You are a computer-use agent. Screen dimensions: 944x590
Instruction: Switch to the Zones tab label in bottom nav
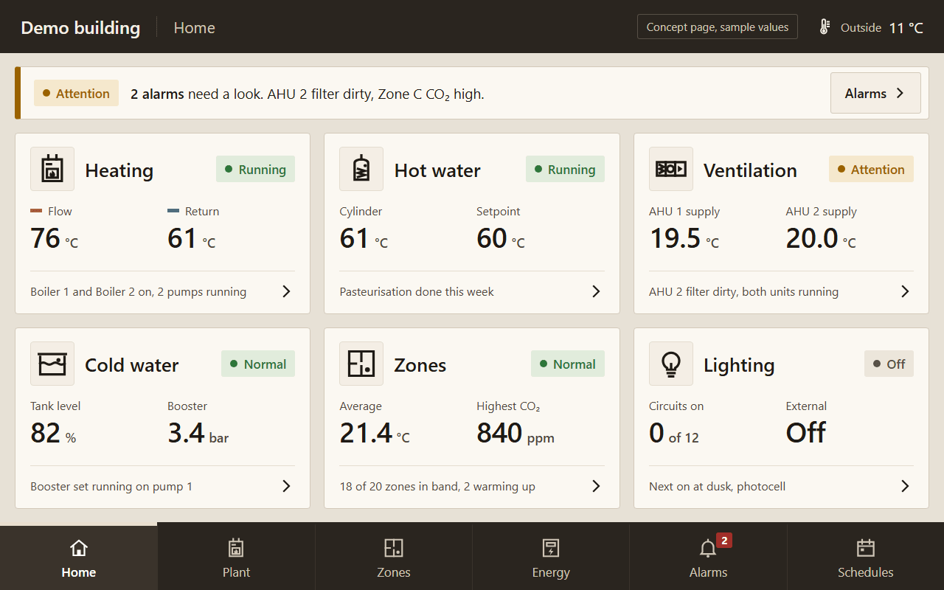point(394,572)
